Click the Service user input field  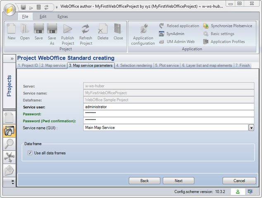pyautogui.click(x=169, y=107)
